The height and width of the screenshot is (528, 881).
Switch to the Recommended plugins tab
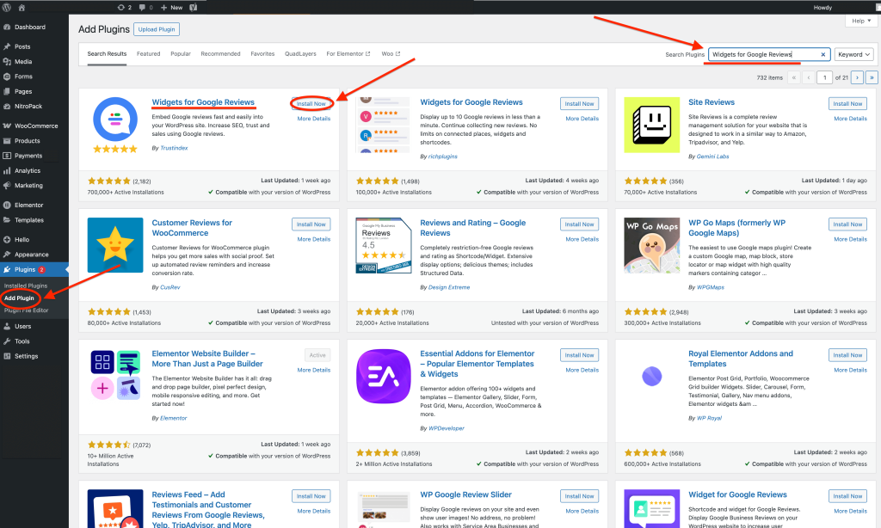220,54
